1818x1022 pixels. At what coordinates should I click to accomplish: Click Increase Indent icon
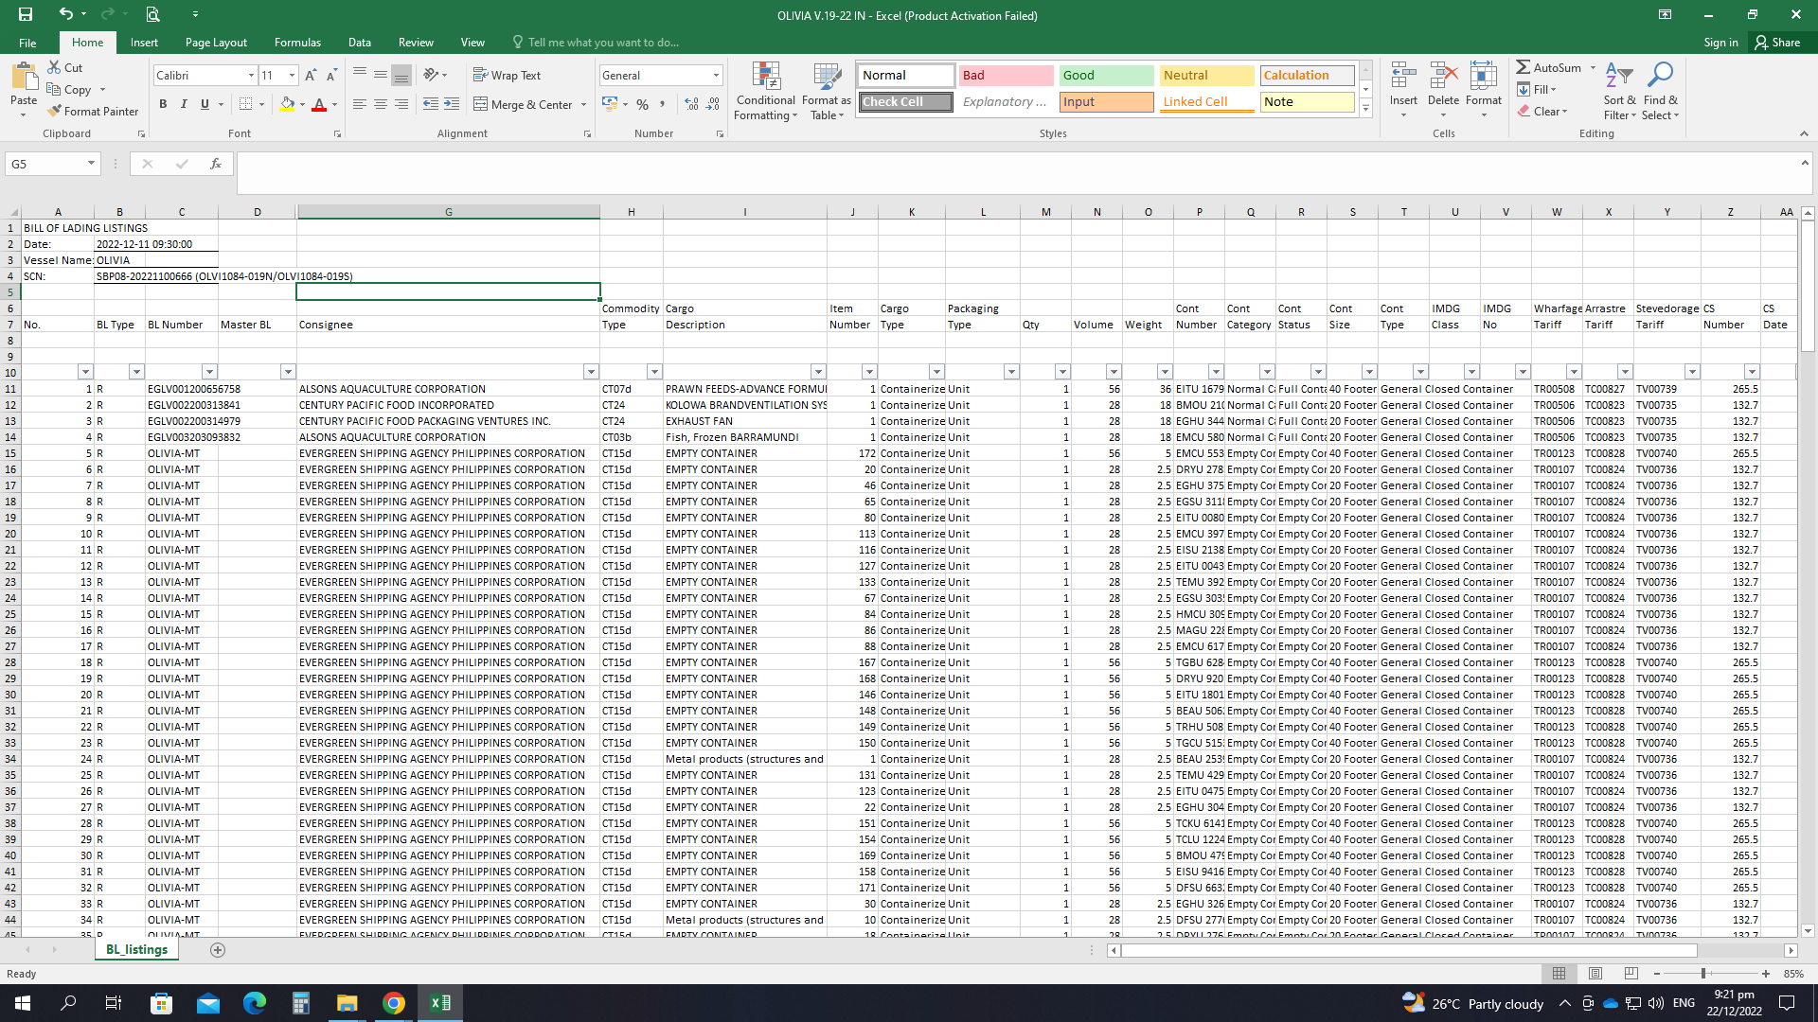click(x=452, y=104)
